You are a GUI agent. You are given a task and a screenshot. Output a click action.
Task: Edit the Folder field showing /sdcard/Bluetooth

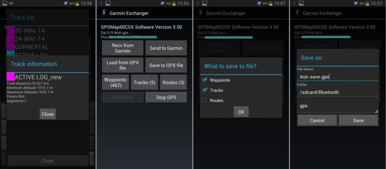(x=337, y=92)
